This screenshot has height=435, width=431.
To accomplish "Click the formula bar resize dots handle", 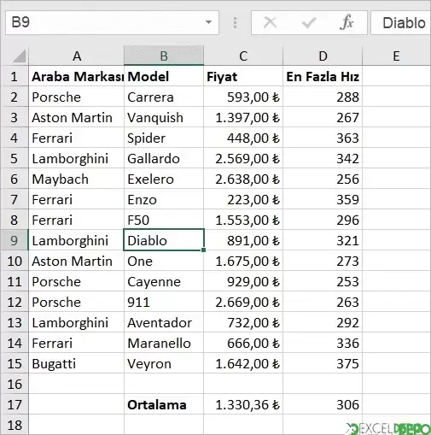I will coord(235,23).
